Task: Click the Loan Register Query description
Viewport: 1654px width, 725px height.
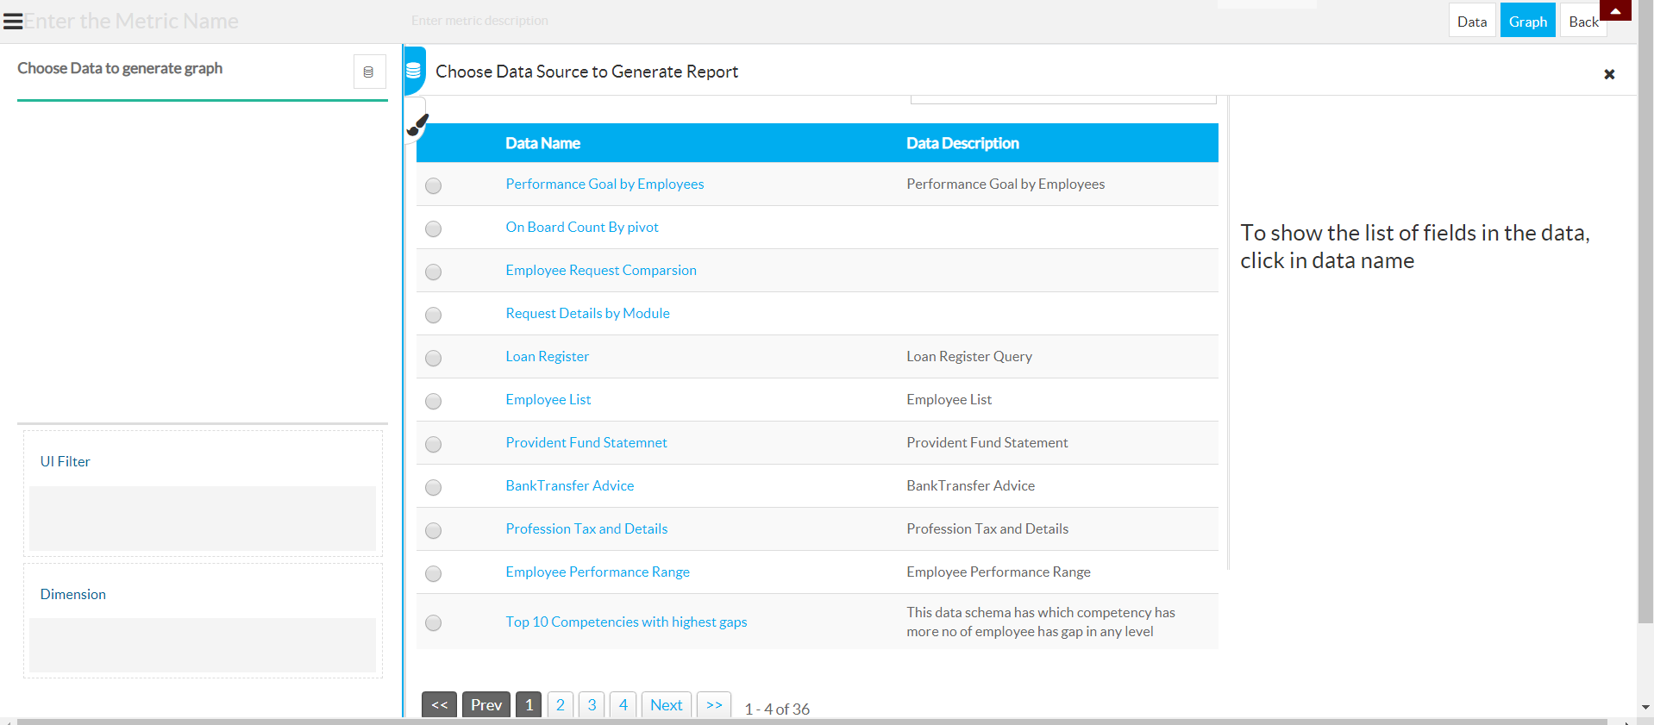Action: pos(969,356)
